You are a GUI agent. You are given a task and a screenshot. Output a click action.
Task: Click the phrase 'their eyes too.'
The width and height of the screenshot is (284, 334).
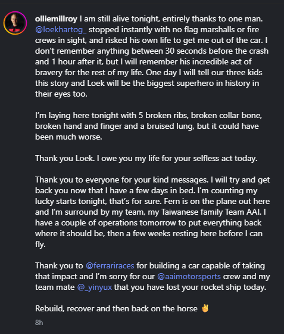tap(61, 94)
